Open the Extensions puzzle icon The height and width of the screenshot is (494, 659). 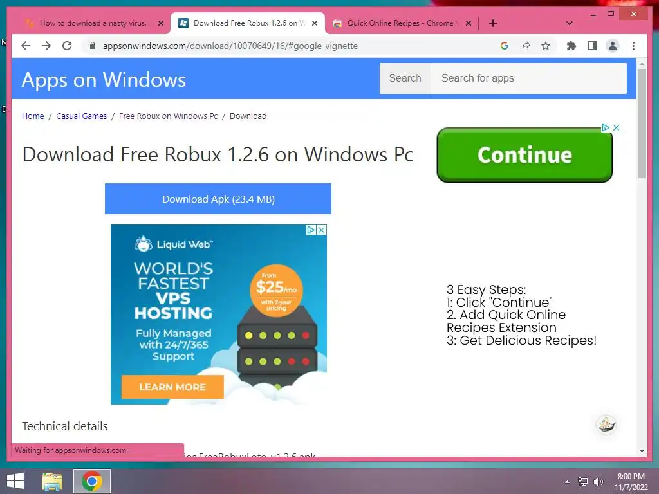coord(571,46)
